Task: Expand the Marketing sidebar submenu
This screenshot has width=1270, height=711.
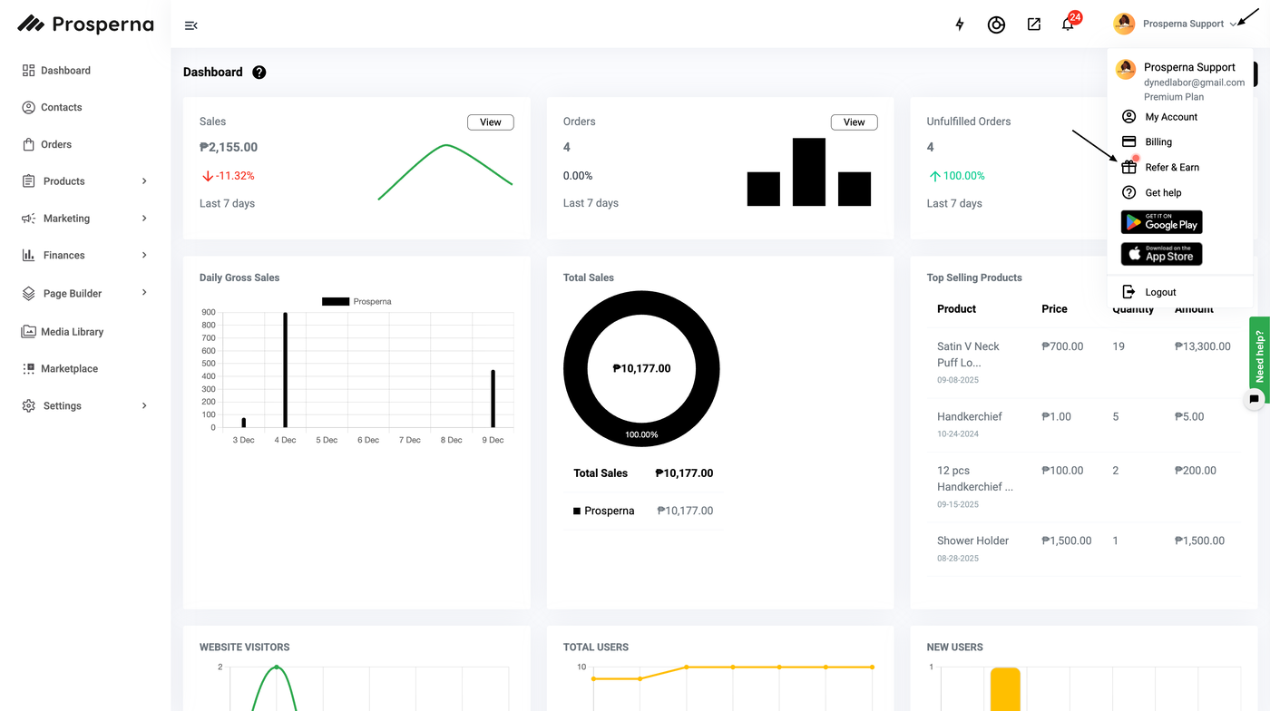Action: point(85,219)
